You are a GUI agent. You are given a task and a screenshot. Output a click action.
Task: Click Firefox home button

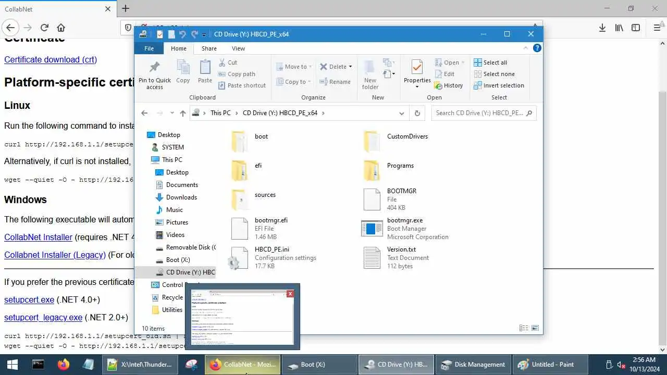pos(61,28)
